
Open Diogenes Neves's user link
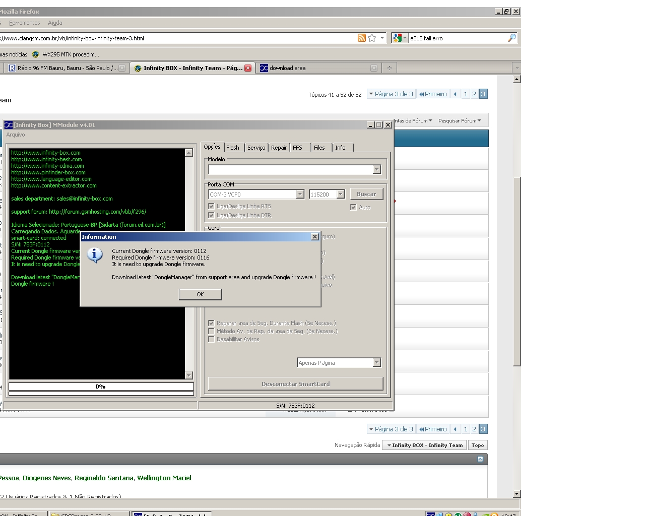point(47,478)
